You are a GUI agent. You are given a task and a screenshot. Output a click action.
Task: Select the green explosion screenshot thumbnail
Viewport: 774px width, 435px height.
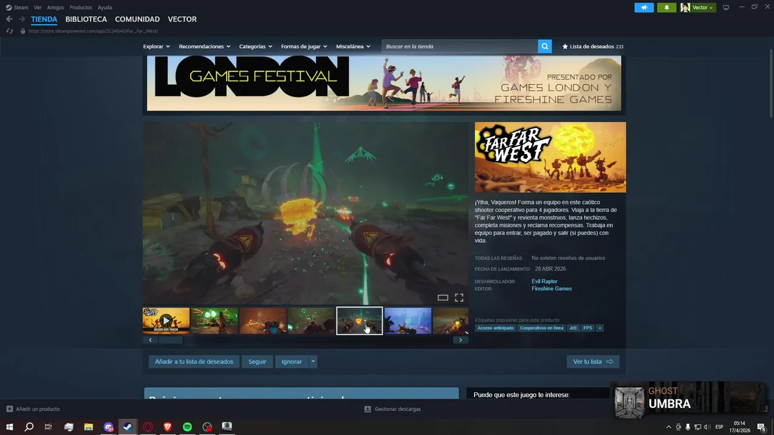click(x=214, y=321)
